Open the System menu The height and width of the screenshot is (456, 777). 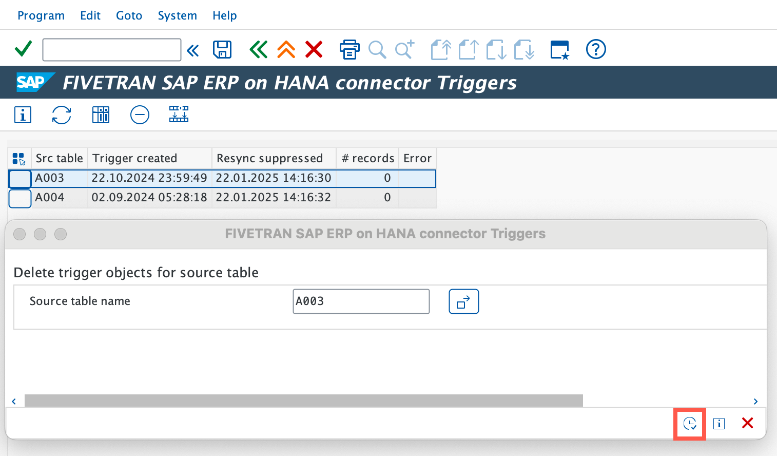click(178, 15)
